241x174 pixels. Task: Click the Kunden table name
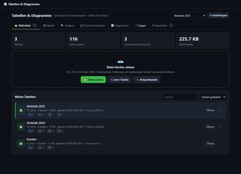pos(31,139)
